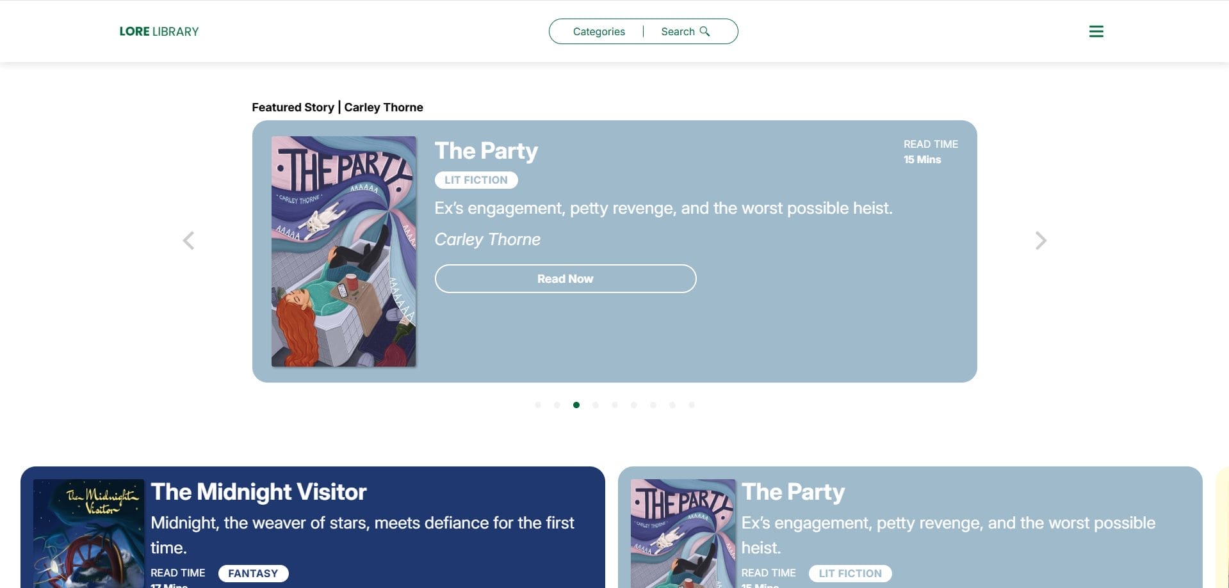Viewport: 1229px width, 588px height.
Task: Jump to the last carousel dot
Action: pos(692,405)
